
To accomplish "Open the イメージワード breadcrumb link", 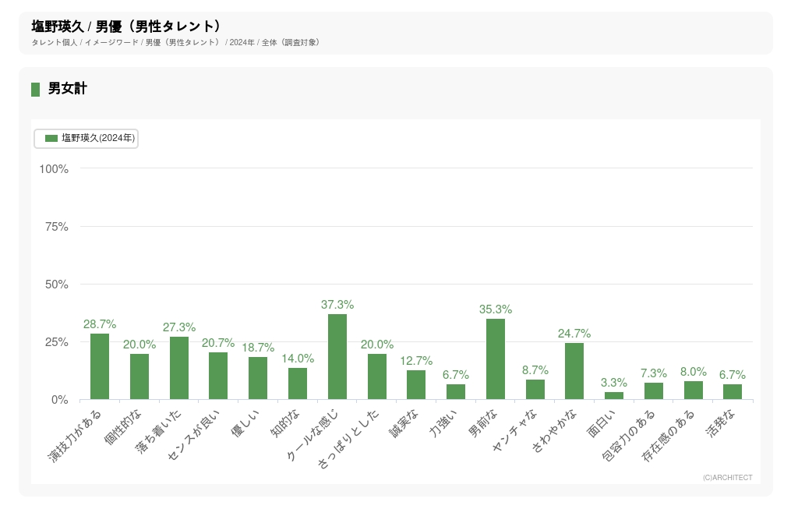I will 111,42.
